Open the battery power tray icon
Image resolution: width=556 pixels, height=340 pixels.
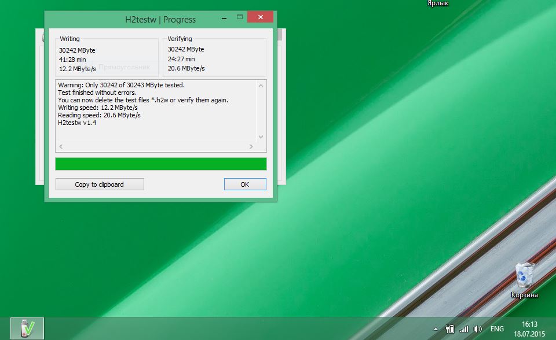tap(450, 329)
